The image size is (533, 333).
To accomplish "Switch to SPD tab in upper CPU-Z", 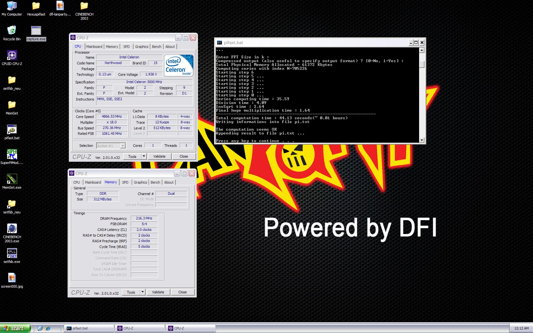I will pyautogui.click(x=127, y=47).
